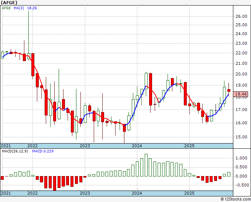
Task: Click the 23.00 price axis label
Action: [241, 43]
